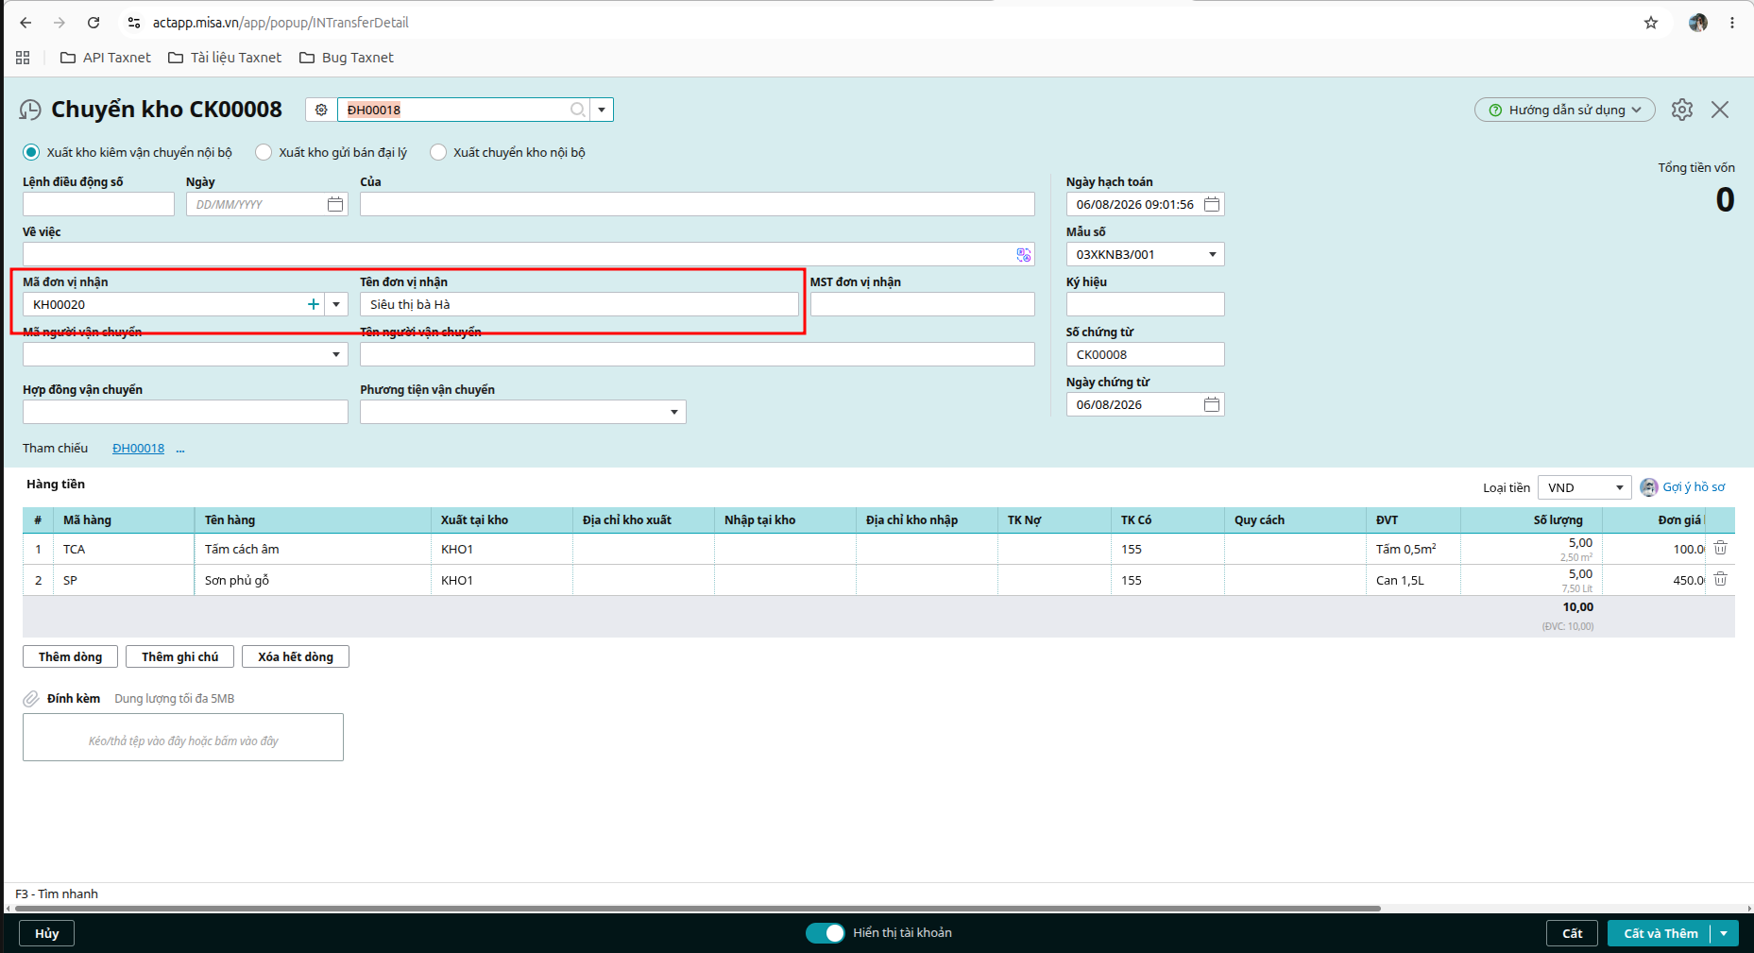Viewport: 1754px width, 953px height.
Task: Open the calendar picker for Ngày hạch toán
Action: tap(1212, 204)
